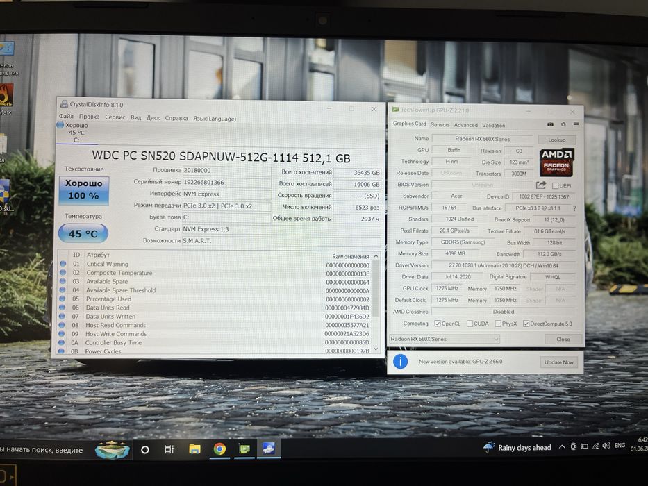Click the volume speaker tray icon
Screen dimensions: 648x486
point(606,446)
